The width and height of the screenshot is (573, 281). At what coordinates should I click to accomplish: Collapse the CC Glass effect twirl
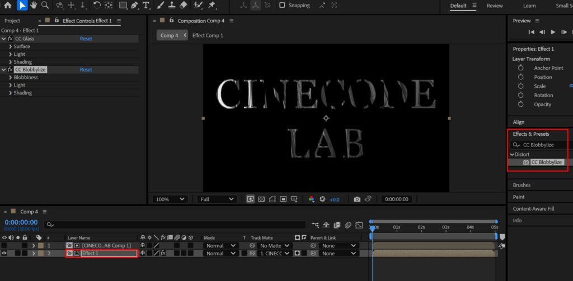coord(4,39)
